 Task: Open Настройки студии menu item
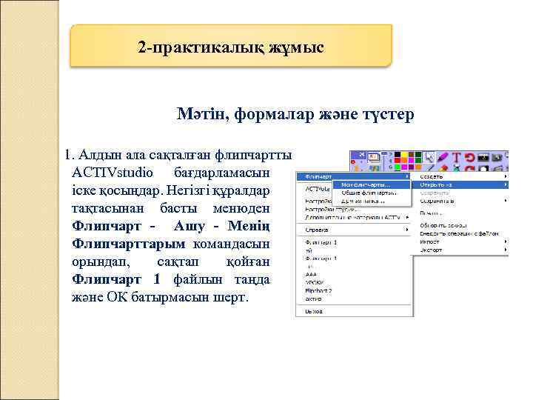click(354, 209)
